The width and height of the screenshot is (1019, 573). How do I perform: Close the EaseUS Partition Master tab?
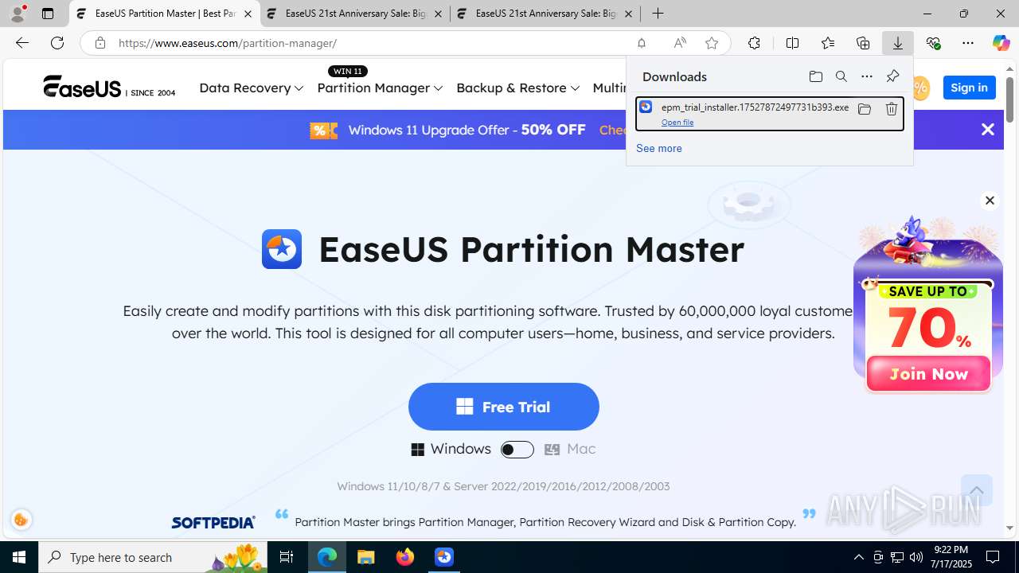248,14
